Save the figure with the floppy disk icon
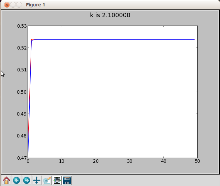The image size is (220, 186). pyautogui.click(x=67, y=180)
